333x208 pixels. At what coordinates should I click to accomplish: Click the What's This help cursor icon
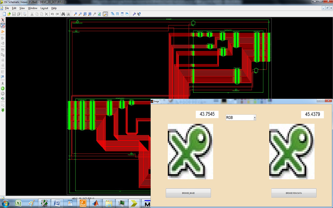139,14
